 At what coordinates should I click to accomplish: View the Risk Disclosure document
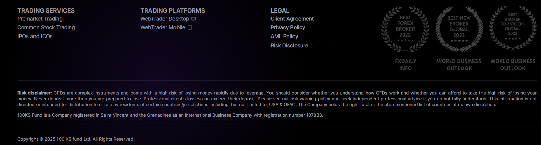[x=289, y=45]
